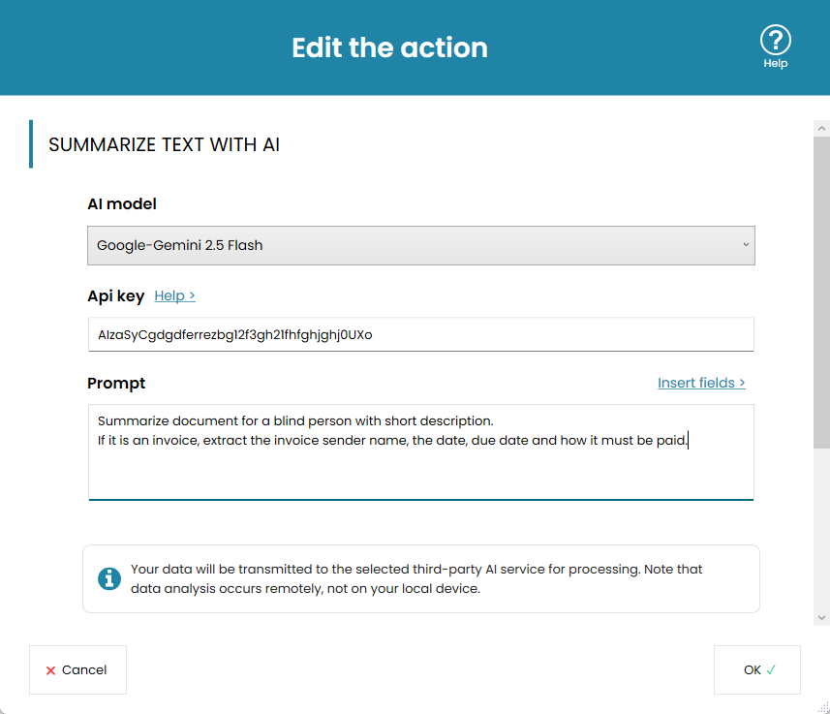The image size is (830, 714).
Task: Select Google-Gemini 2.5 Flash combo box
Action: click(421, 245)
